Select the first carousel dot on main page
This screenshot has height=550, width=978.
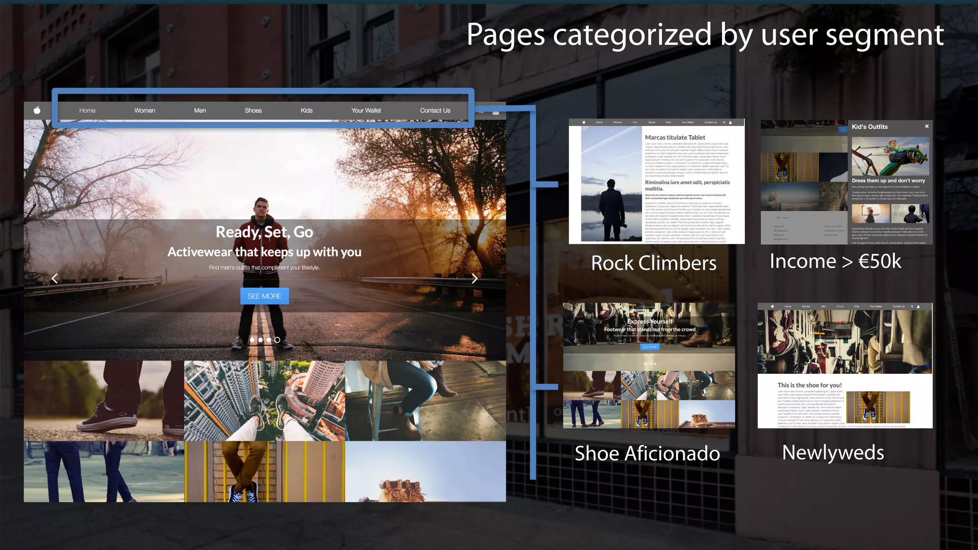click(252, 340)
